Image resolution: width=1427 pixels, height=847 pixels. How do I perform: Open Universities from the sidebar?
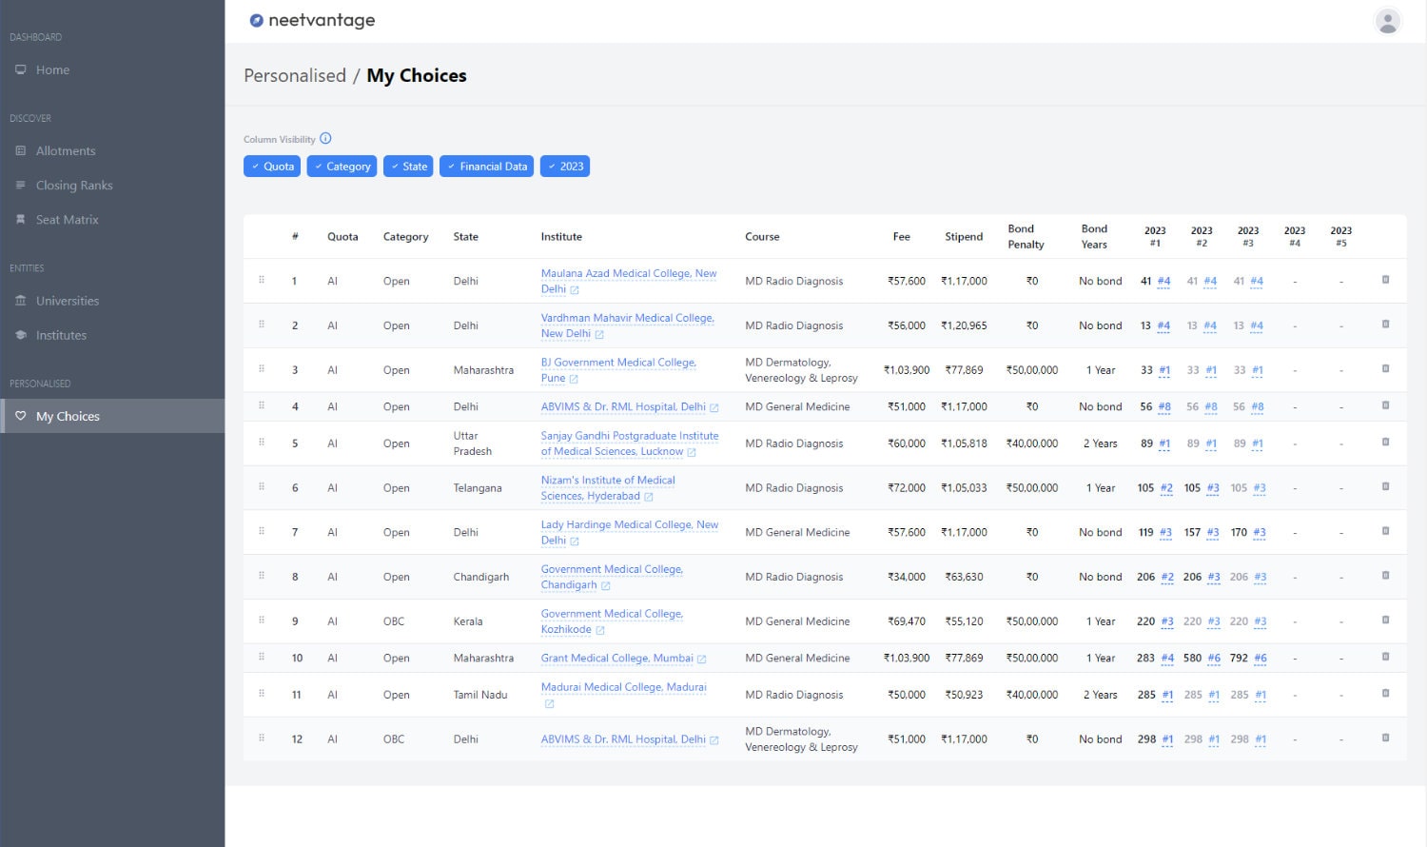pos(67,301)
